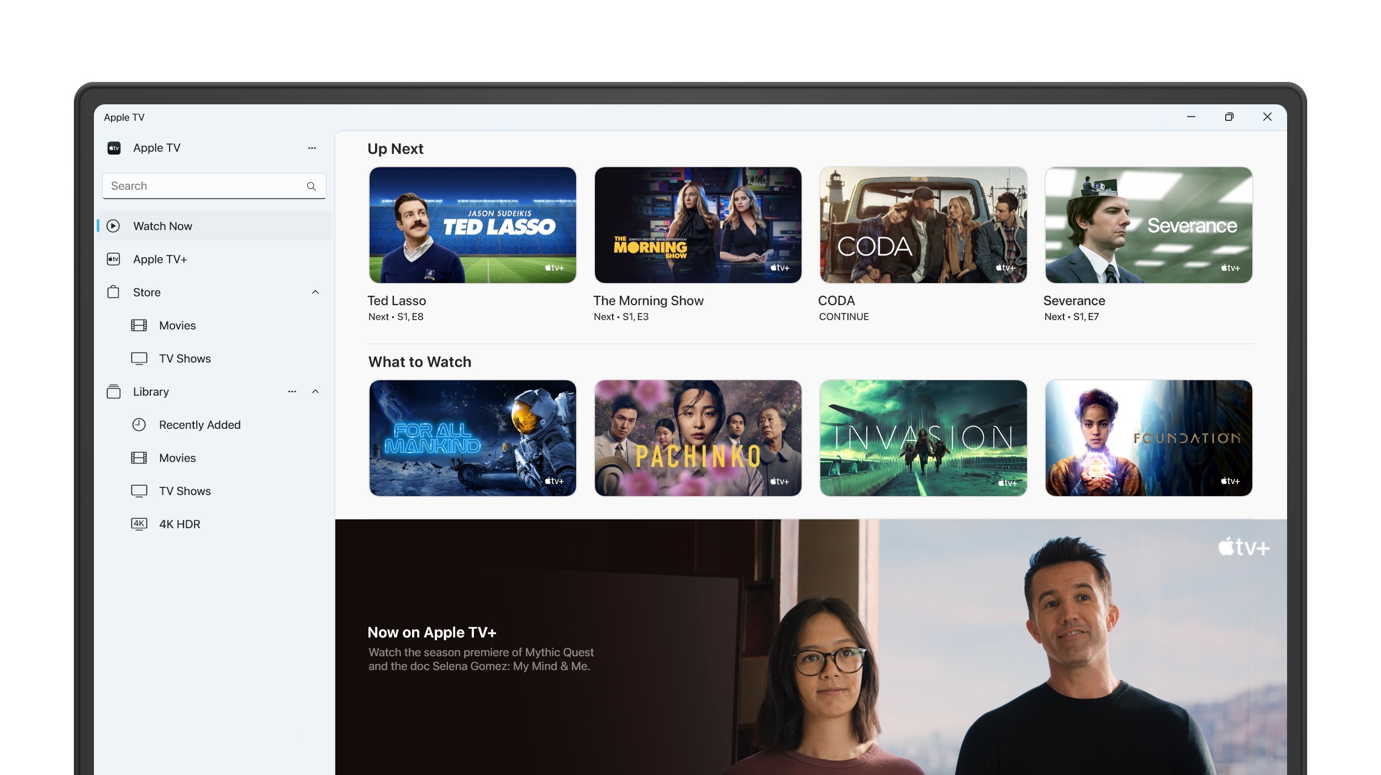The width and height of the screenshot is (1381, 775).
Task: Click the 4K HDR icon under Library
Action: click(139, 524)
